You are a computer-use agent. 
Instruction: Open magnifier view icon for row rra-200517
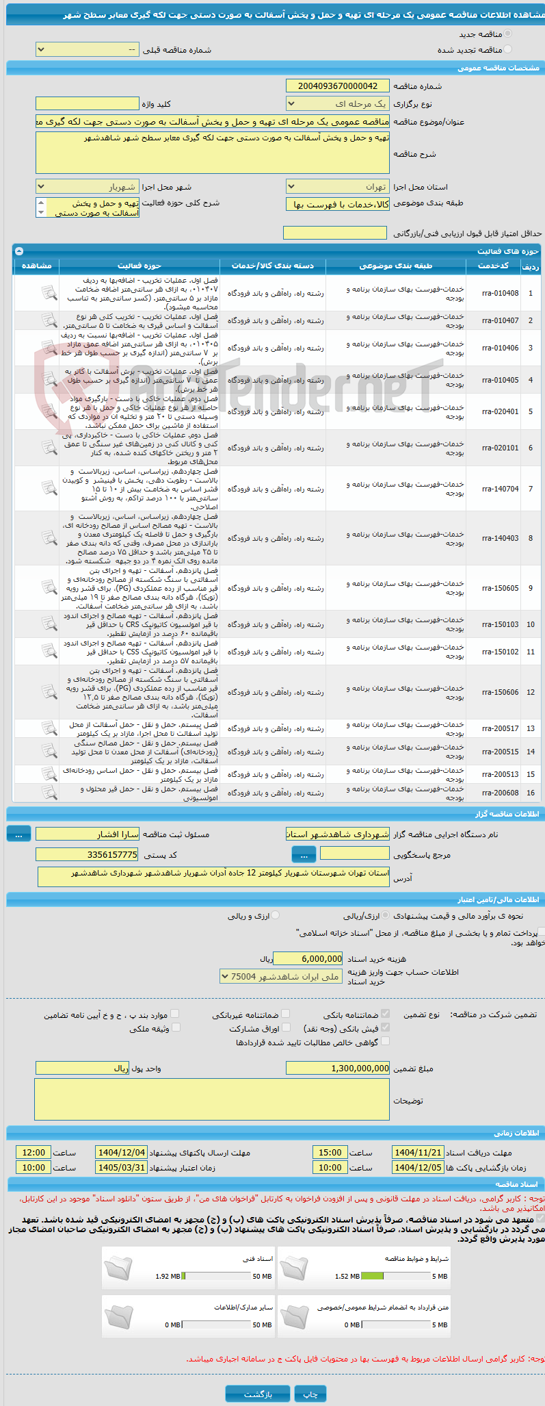point(49,728)
